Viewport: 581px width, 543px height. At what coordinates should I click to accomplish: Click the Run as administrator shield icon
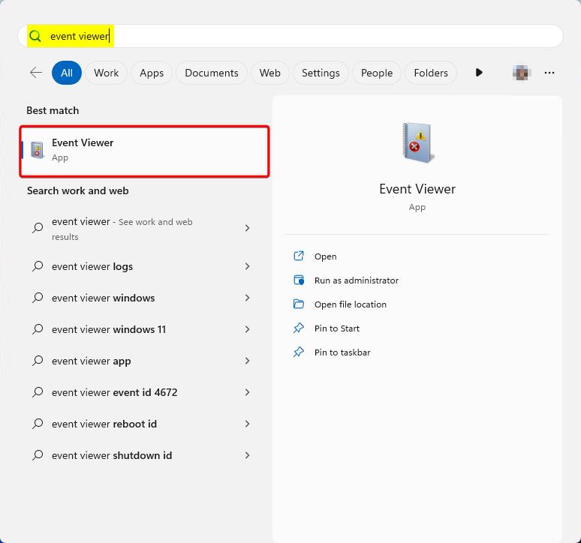point(299,280)
